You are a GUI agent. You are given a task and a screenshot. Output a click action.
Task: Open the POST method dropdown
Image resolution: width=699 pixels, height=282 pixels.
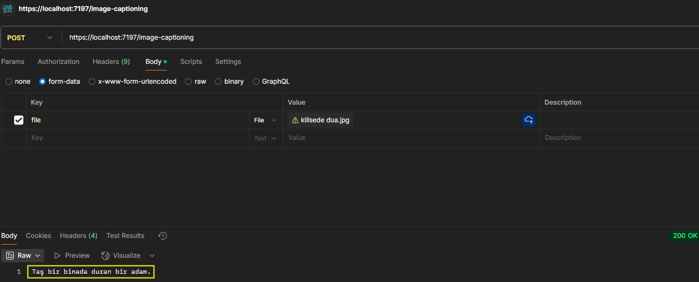[30, 37]
